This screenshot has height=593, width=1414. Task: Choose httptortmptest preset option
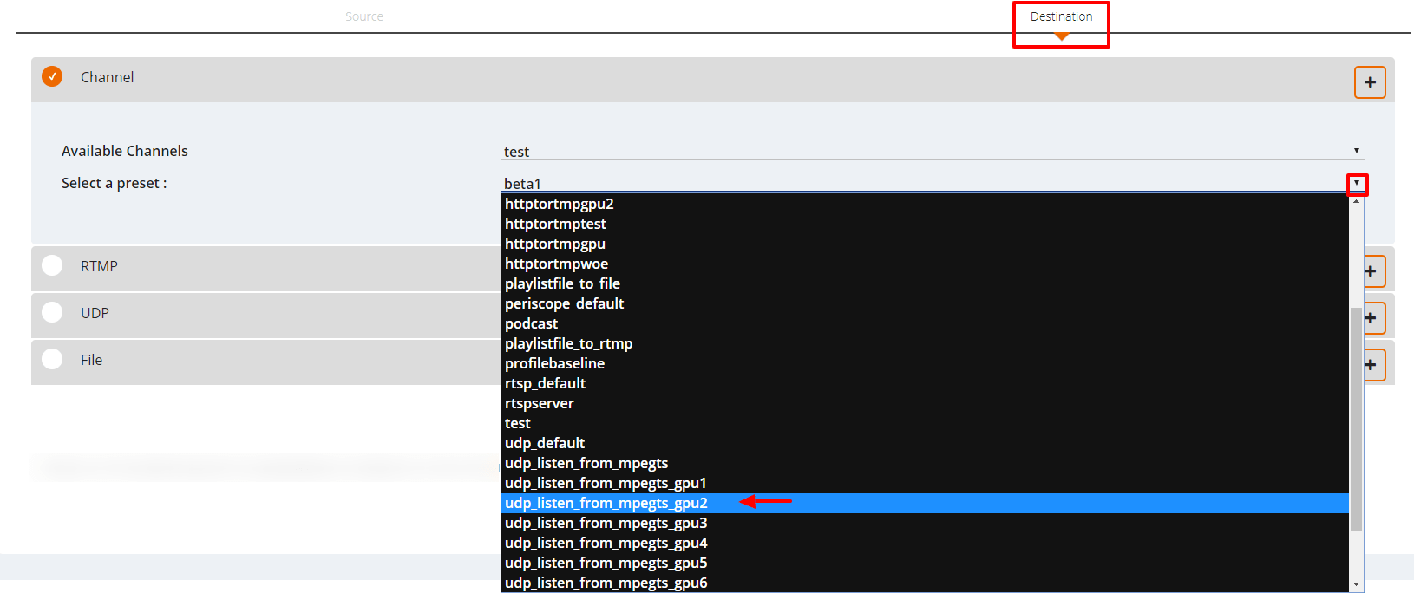925,224
